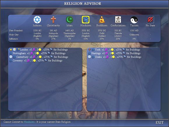Screen dimensions: 169x127
Task: Select Coventry city name in list
Action: click(17, 61)
